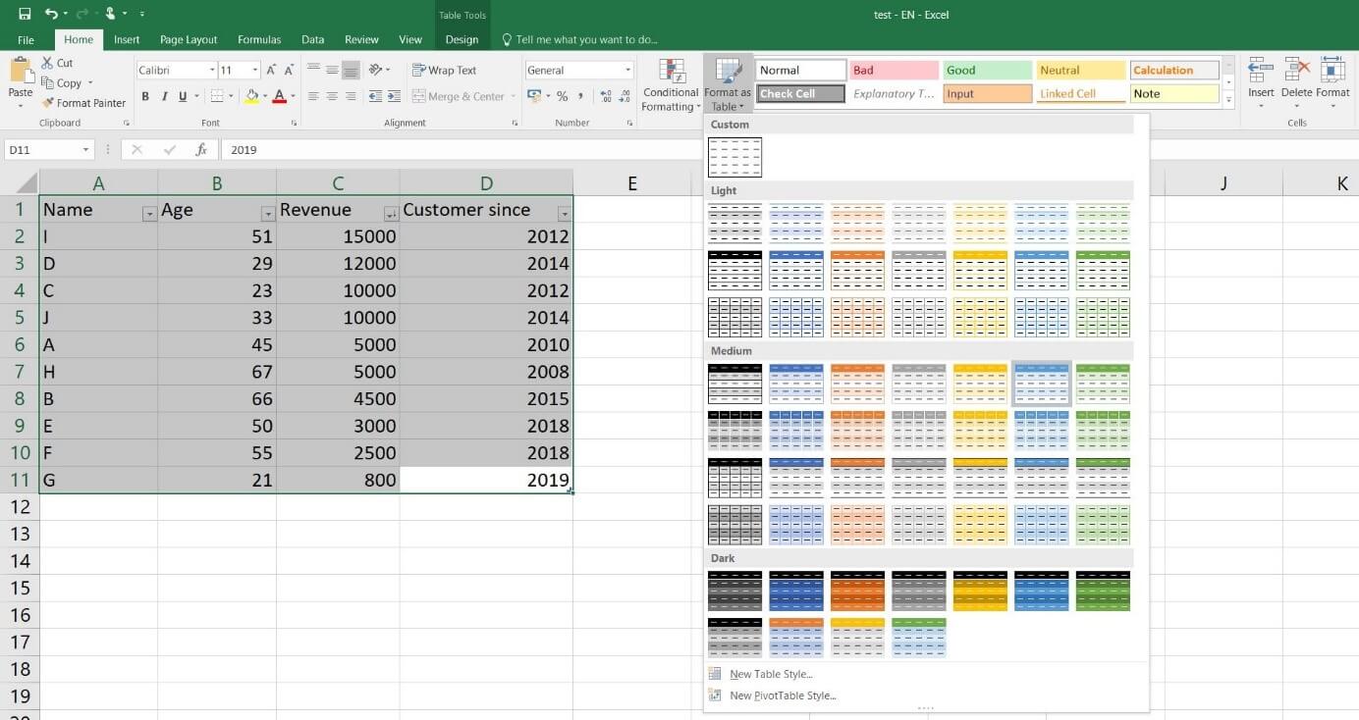Toggle underline formatting
The width and height of the screenshot is (1359, 720).
(x=182, y=96)
